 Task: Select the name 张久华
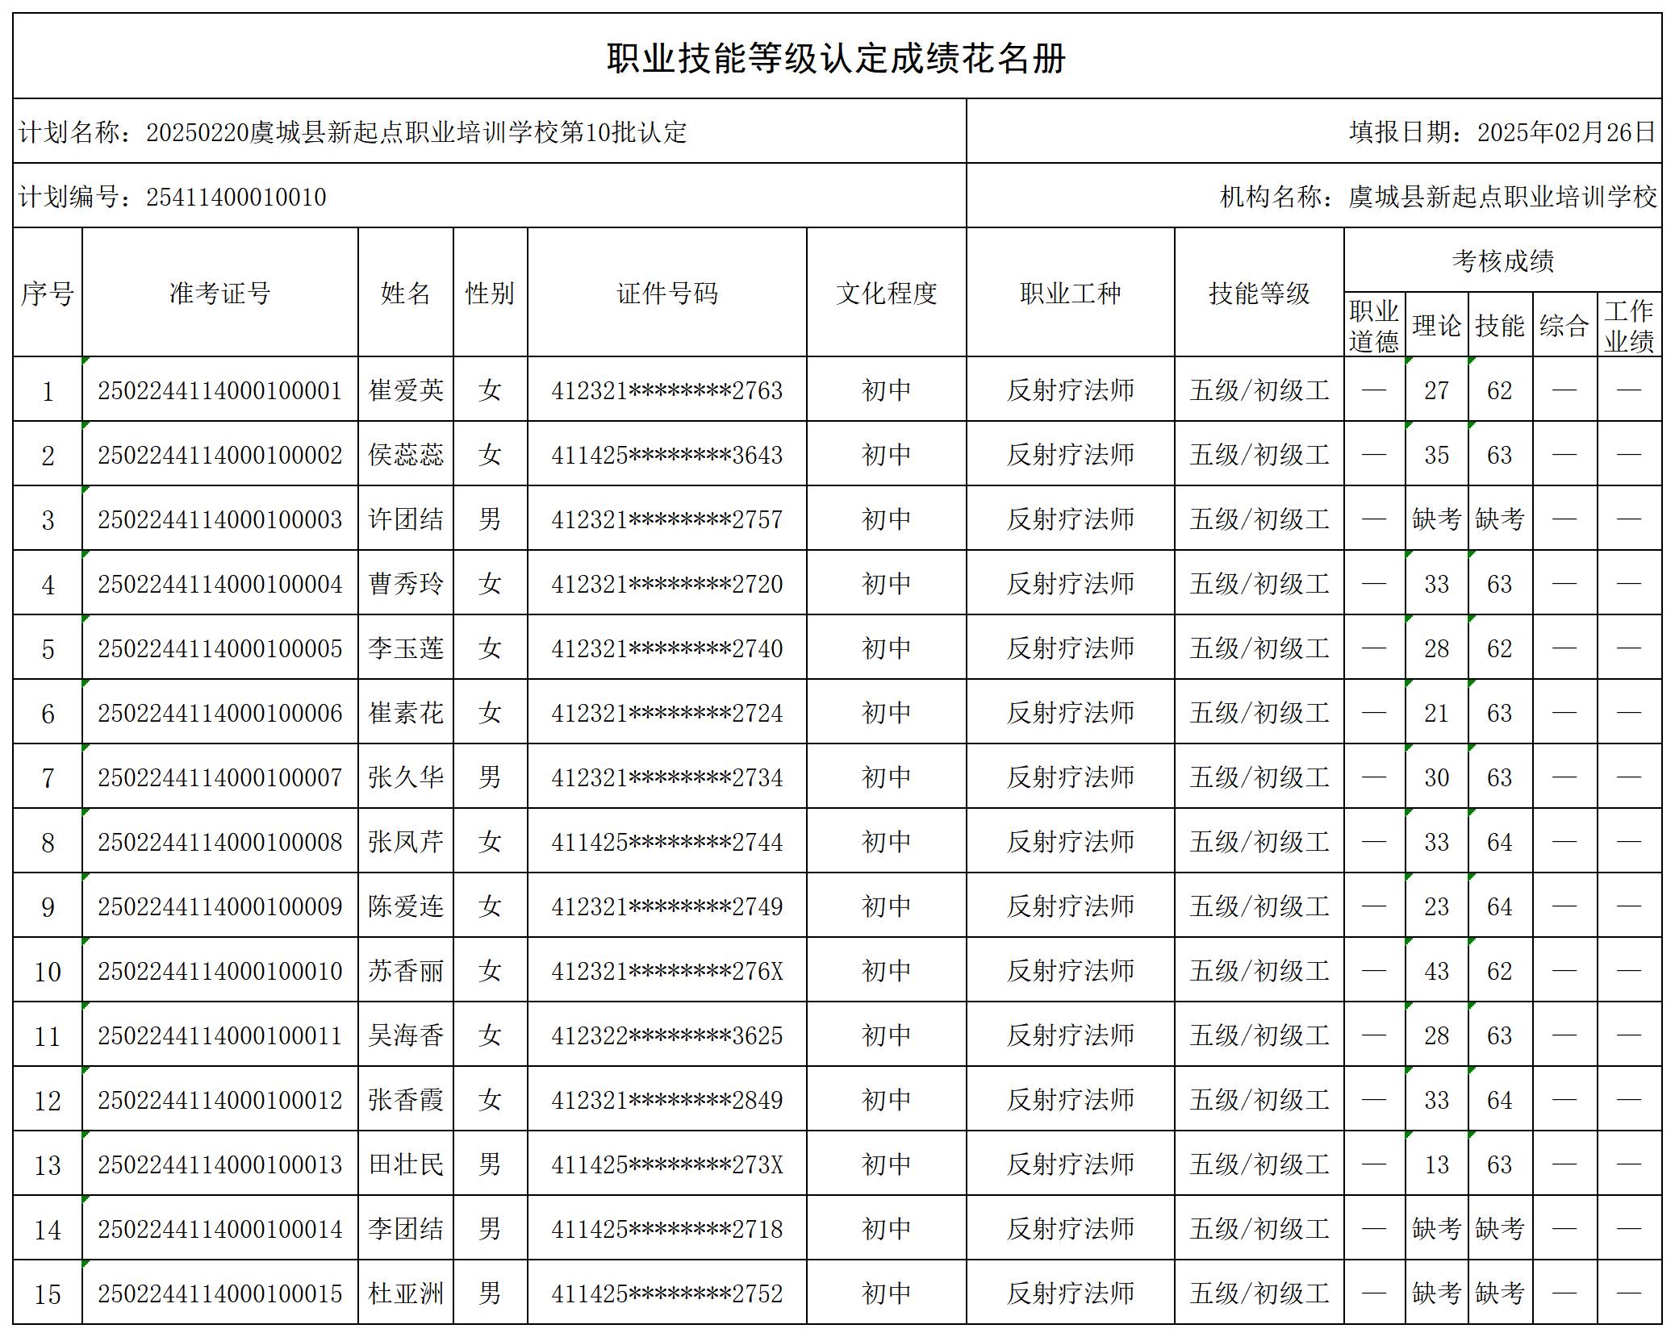[x=406, y=777]
